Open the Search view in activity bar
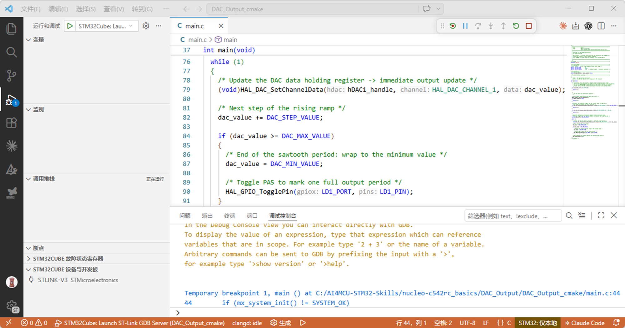The width and height of the screenshot is (625, 328). [x=12, y=52]
